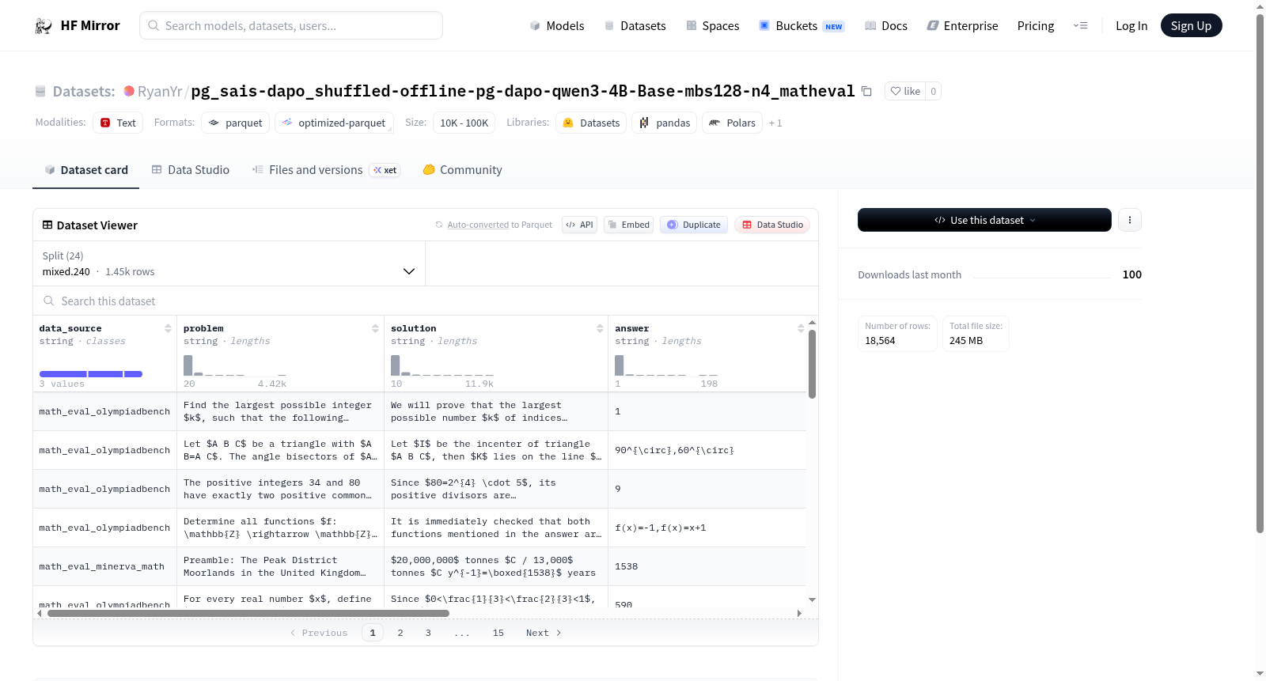Open Spaces in the top navigation

[x=713, y=25]
